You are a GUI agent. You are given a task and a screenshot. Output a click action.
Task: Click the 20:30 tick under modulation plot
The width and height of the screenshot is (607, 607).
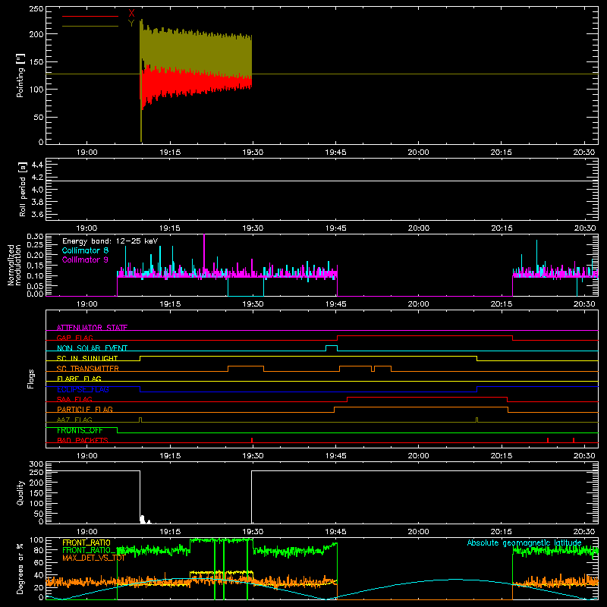584,304
